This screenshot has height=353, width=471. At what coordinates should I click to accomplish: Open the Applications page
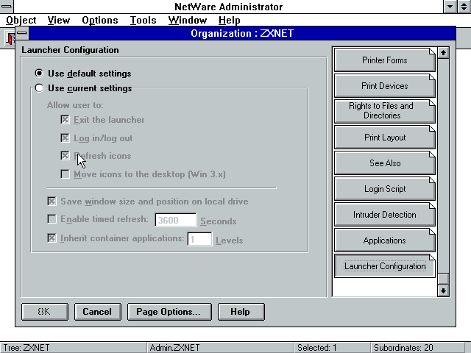click(x=384, y=240)
